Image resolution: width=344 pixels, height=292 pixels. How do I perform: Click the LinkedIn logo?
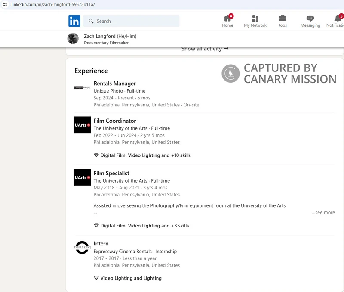(x=74, y=21)
